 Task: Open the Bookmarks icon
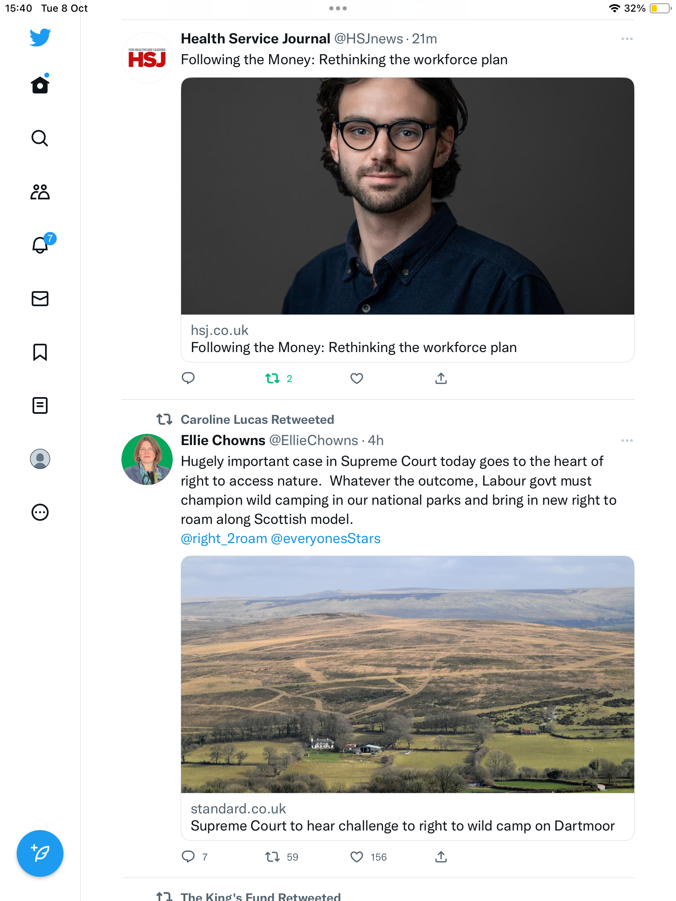pos(40,352)
